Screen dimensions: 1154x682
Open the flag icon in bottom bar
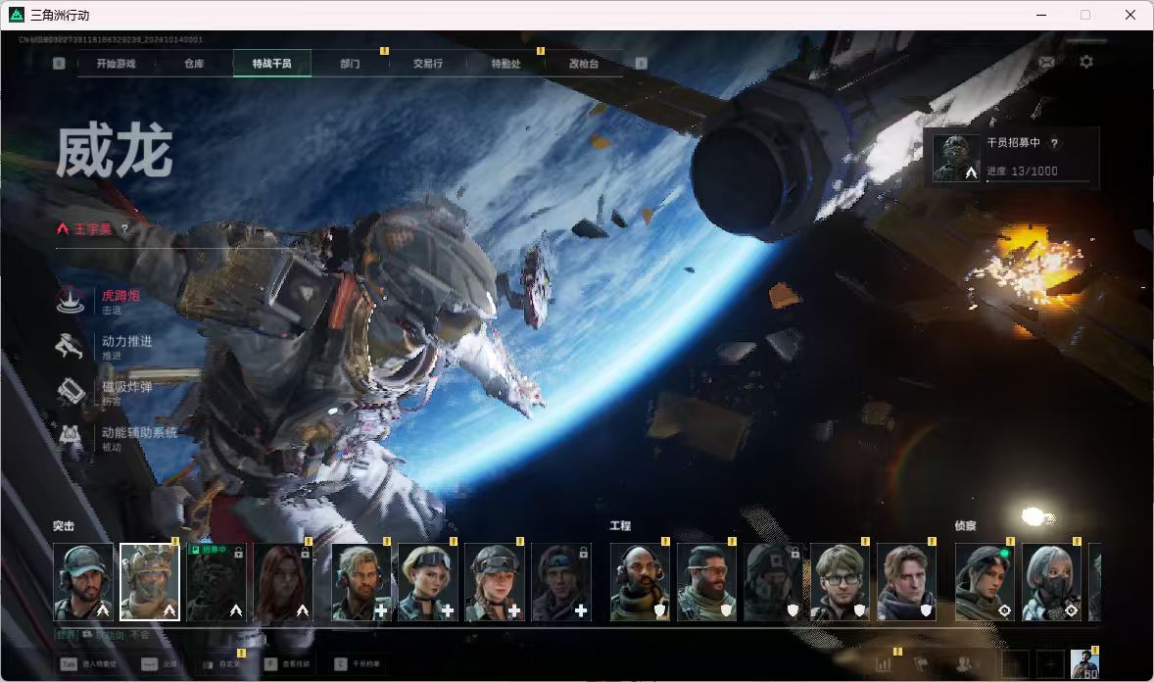[920, 664]
